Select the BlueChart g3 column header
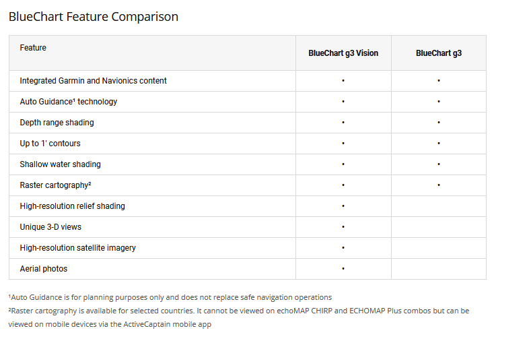529x343 pixels. (x=439, y=53)
